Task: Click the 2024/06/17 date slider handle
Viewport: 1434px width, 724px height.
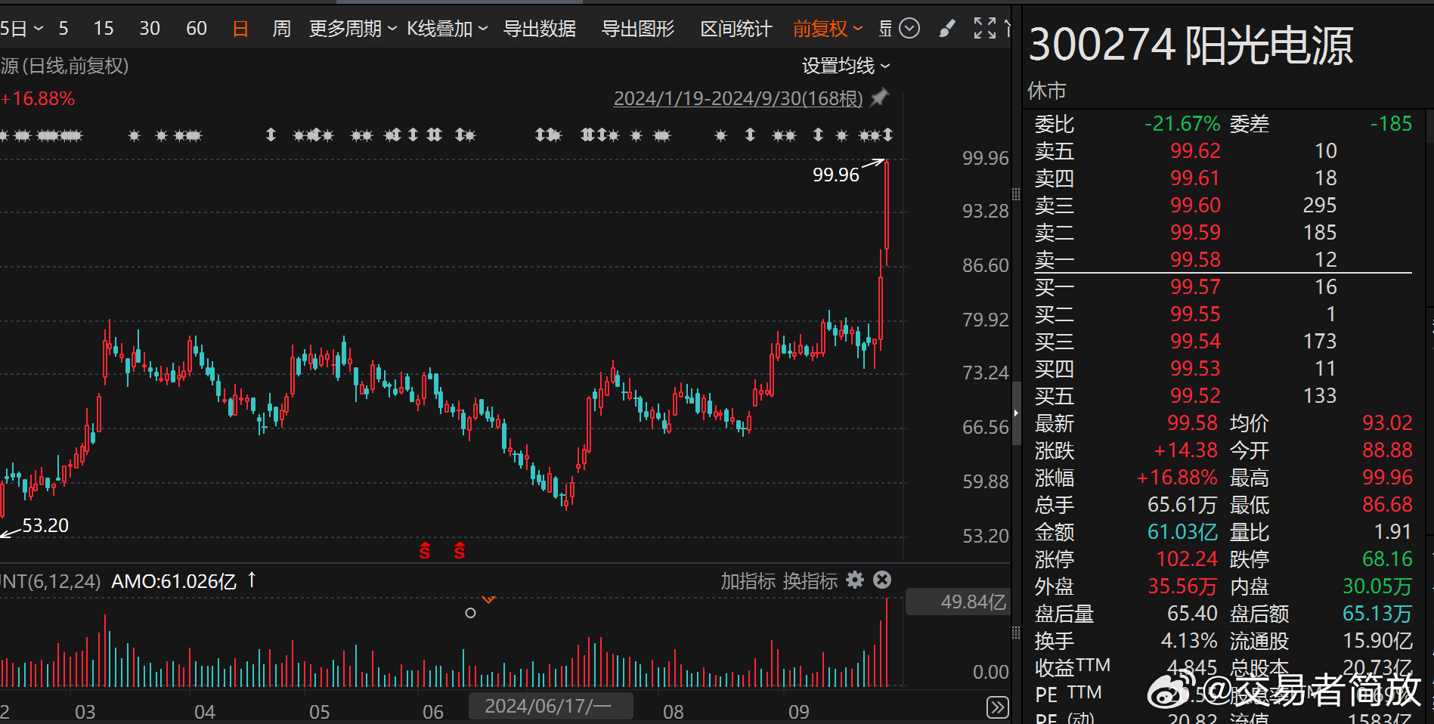Action: [x=550, y=706]
